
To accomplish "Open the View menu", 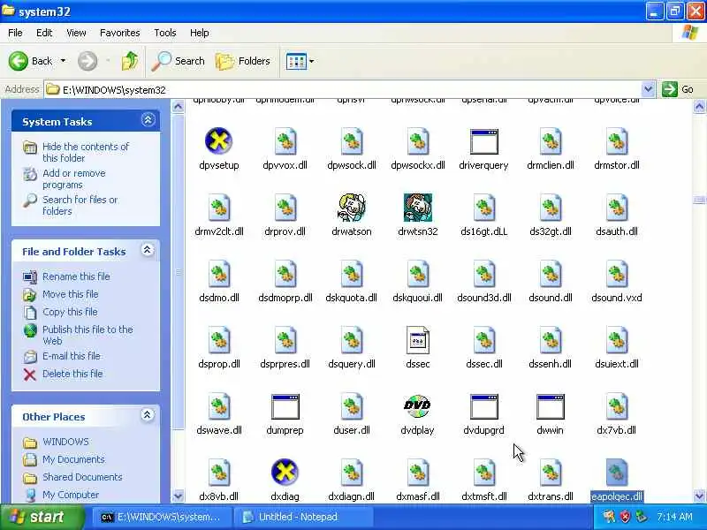I will coord(76,33).
